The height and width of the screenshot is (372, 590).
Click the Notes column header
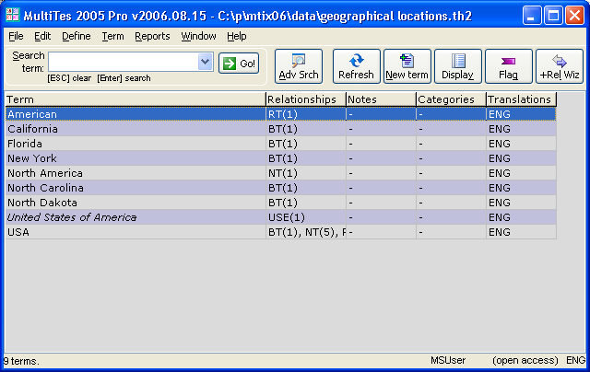pos(381,99)
